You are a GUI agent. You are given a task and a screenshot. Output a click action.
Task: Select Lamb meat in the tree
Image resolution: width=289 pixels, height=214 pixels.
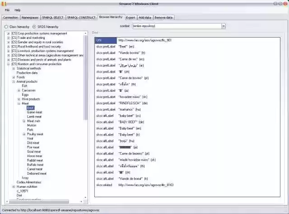34,116
